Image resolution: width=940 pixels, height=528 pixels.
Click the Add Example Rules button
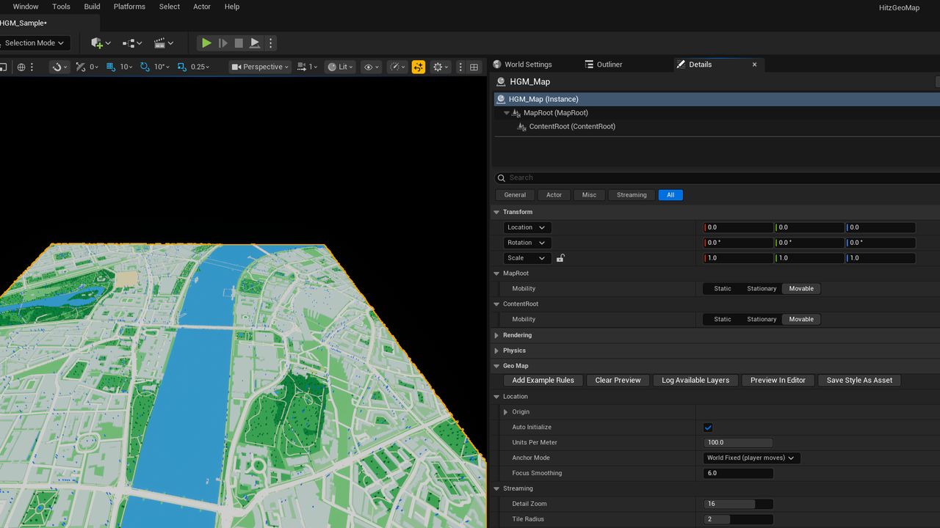tap(543, 381)
